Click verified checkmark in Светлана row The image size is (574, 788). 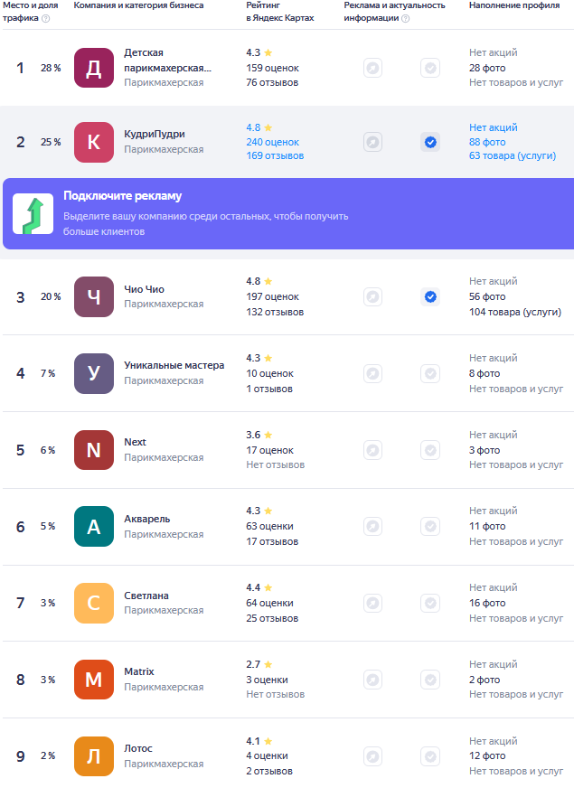click(x=430, y=603)
